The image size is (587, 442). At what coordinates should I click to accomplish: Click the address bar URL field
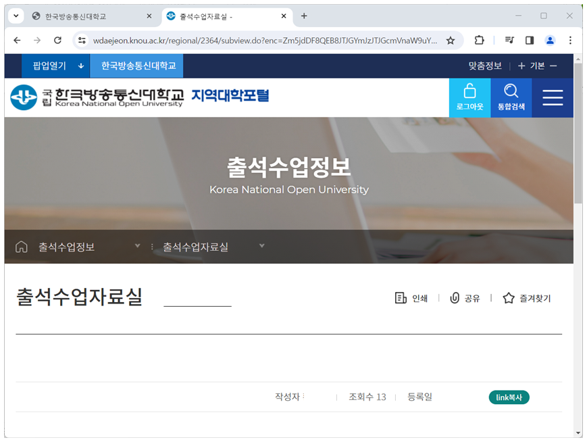pos(265,41)
